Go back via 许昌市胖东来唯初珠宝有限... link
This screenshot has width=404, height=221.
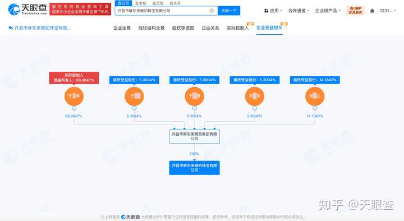pyautogui.click(x=42, y=28)
